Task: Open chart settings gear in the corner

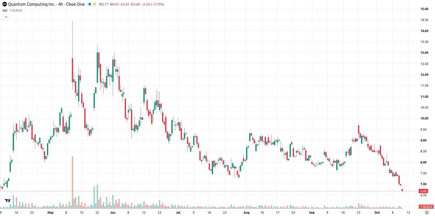Action: 427,213
